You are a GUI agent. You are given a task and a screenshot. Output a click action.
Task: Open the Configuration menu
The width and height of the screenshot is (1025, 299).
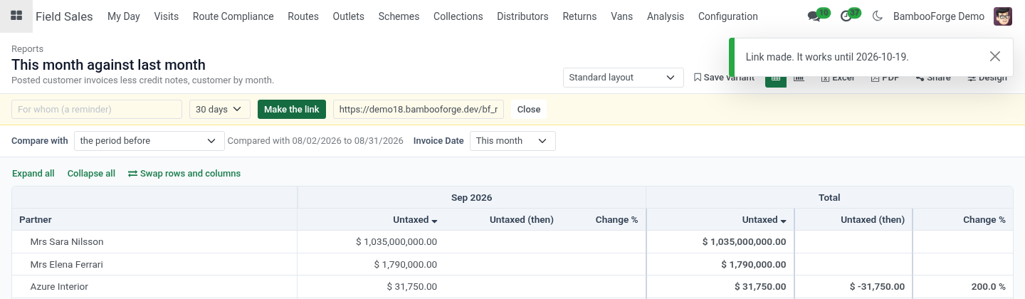click(728, 16)
